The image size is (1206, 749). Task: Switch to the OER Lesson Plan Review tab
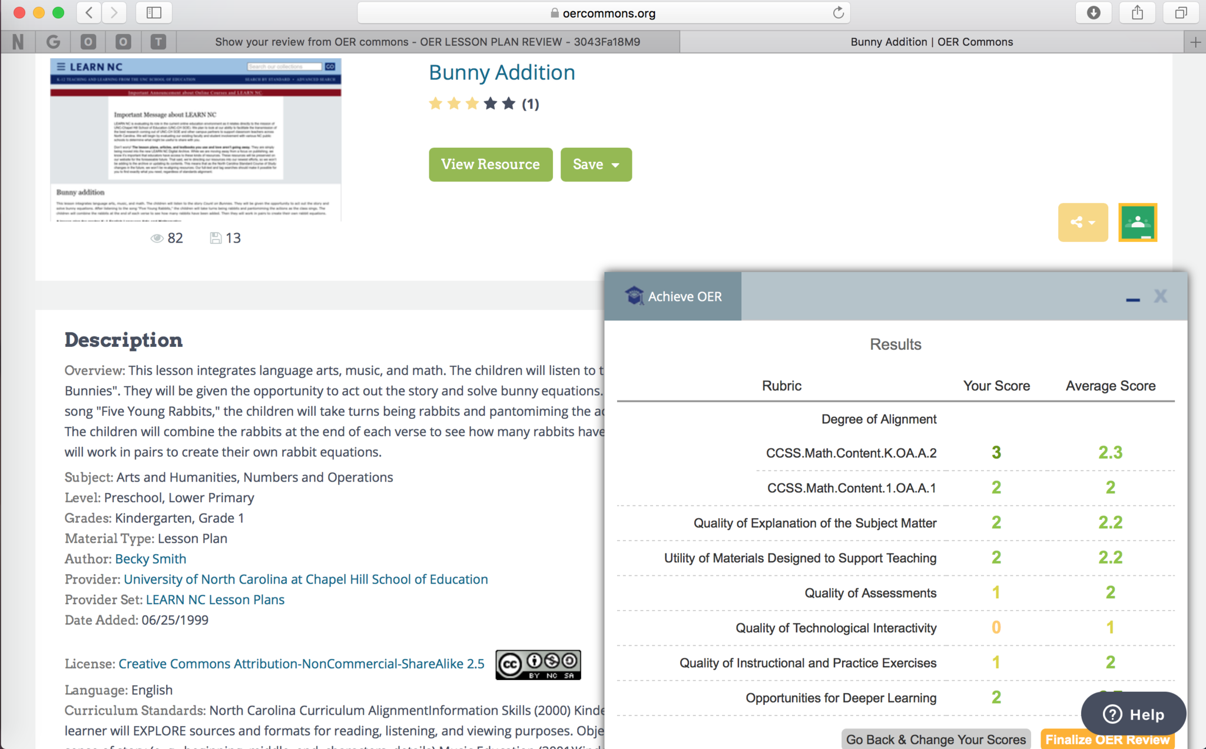coord(428,42)
